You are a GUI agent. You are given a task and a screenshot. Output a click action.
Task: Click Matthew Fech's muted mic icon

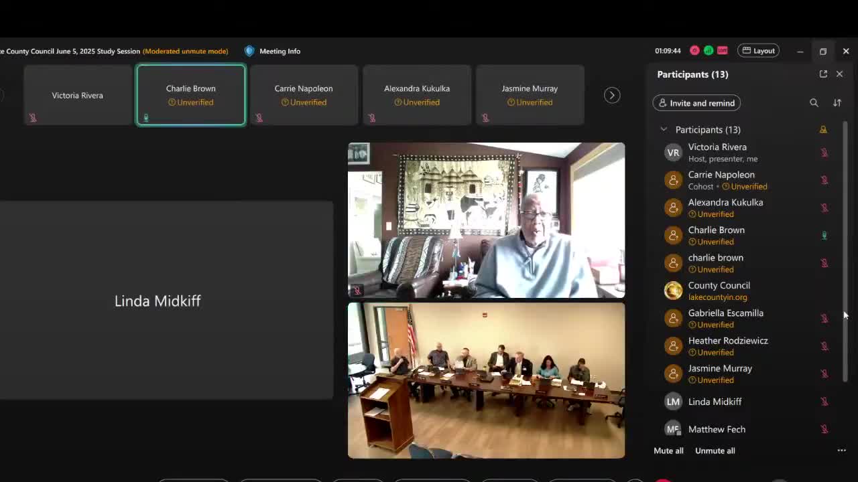pyautogui.click(x=824, y=429)
